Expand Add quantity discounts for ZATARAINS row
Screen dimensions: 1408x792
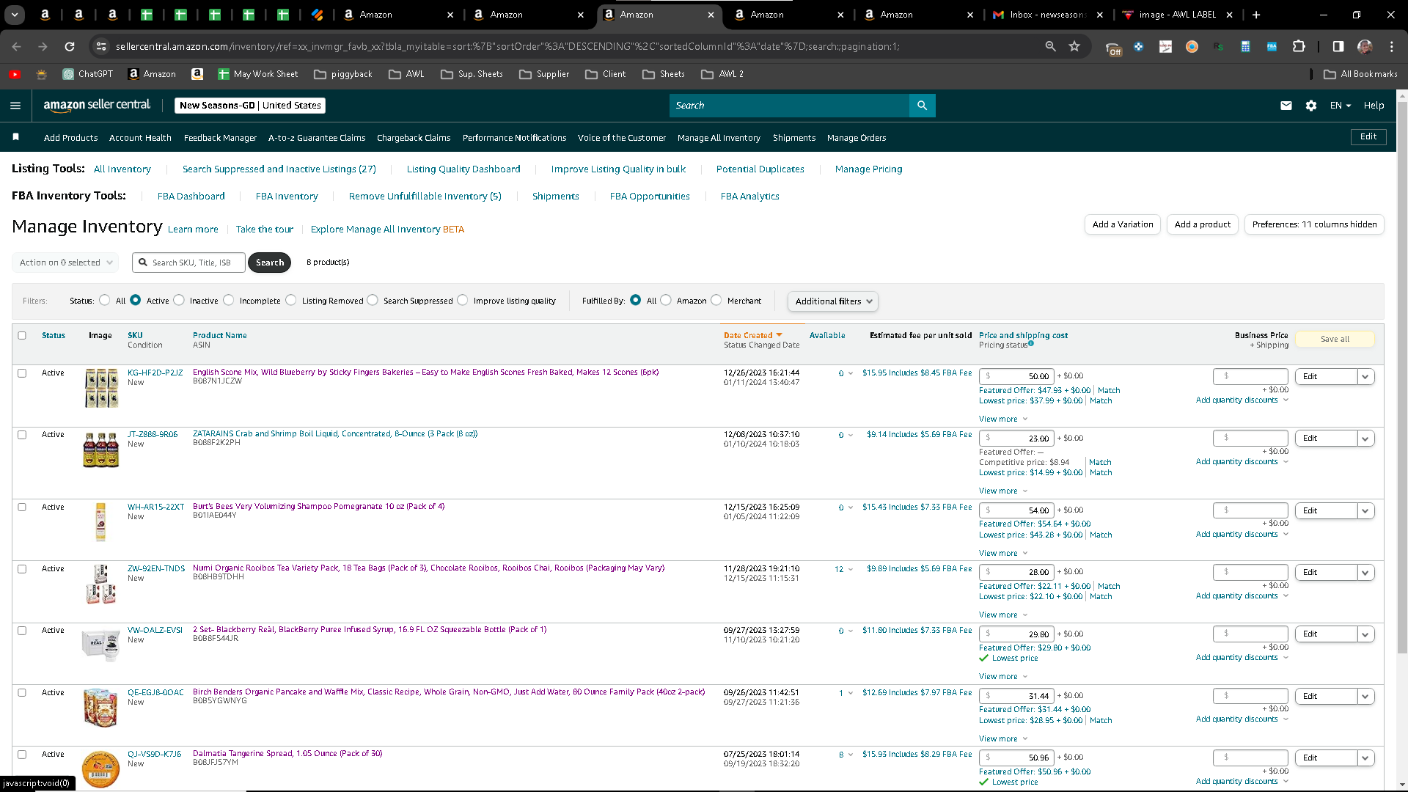point(1242,462)
